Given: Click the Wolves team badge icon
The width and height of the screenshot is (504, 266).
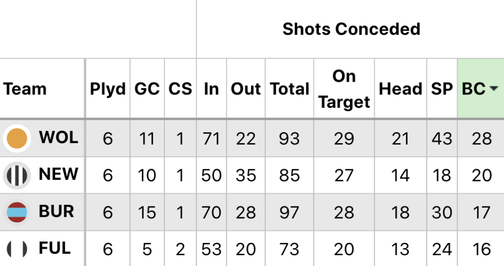Looking at the screenshot, I should (18, 138).
